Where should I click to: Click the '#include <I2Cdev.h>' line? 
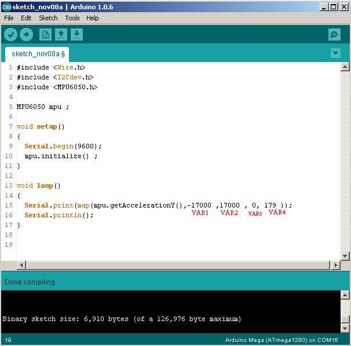55,77
